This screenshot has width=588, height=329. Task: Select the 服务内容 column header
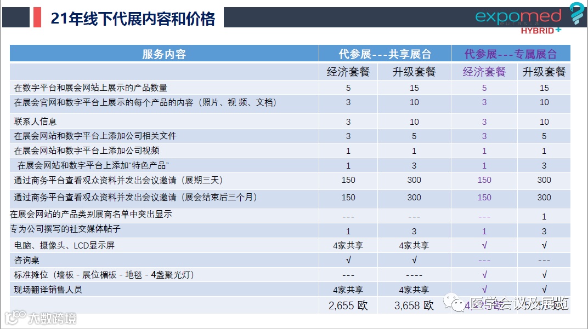164,54
